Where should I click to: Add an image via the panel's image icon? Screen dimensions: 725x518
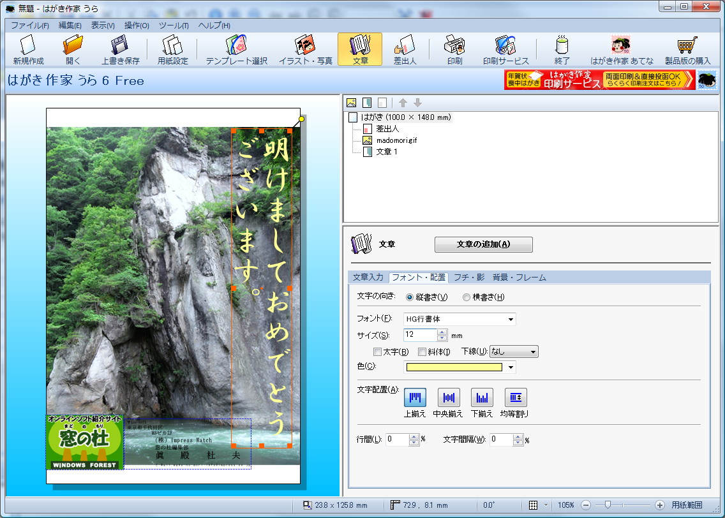coord(352,102)
